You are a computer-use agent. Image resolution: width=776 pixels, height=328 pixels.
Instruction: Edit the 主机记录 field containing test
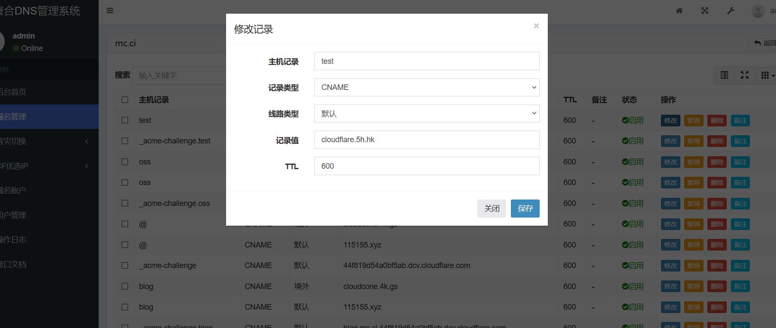[x=427, y=61]
